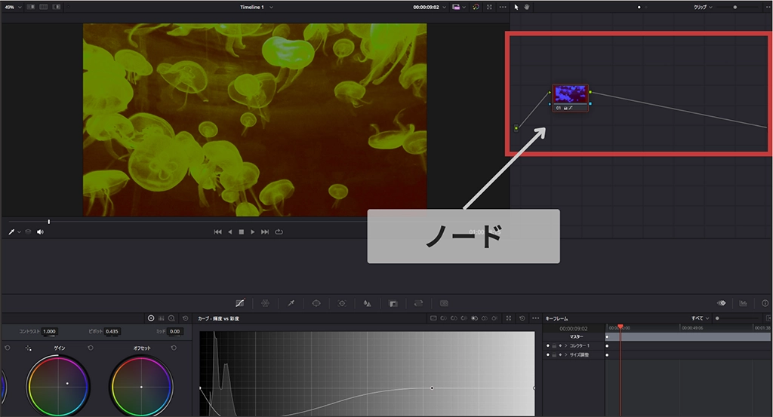773x417 pixels.
Task: Switch primaries to log wheels mode
Action: tap(171, 318)
